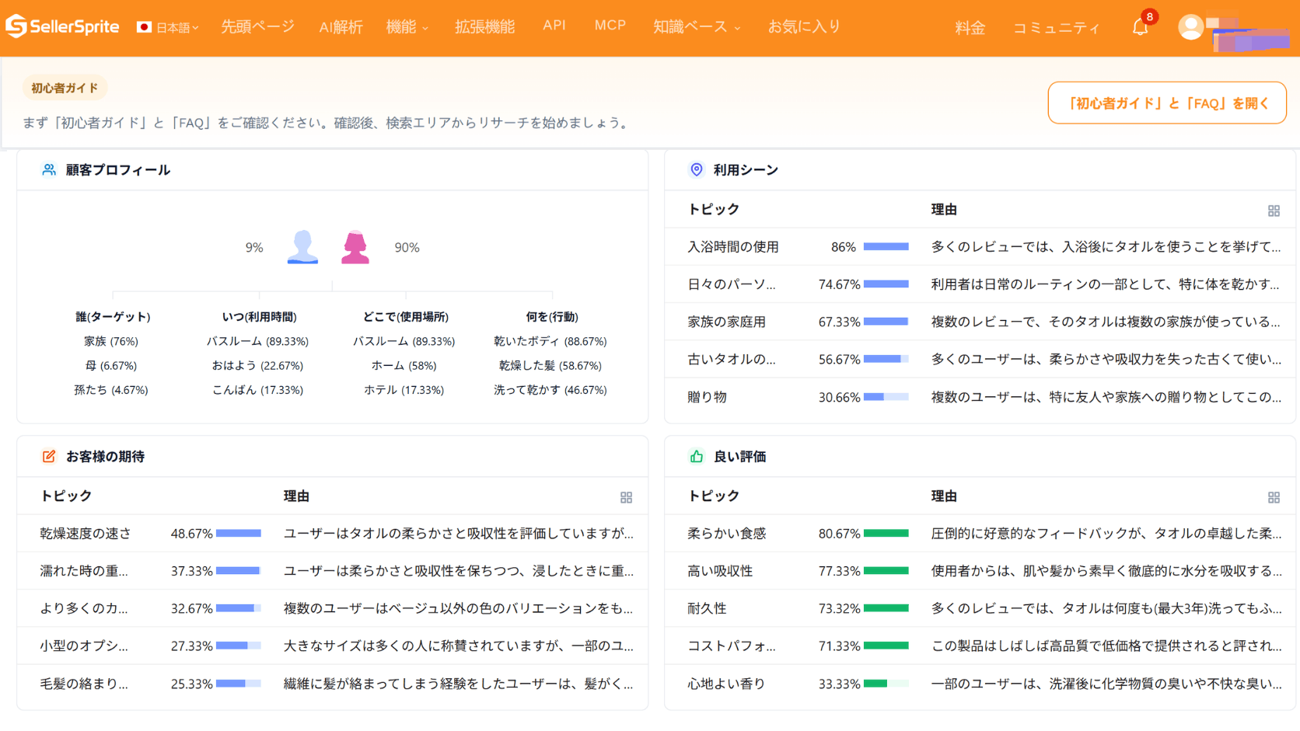
Task: Open the user avatar profile icon
Action: point(1190,27)
